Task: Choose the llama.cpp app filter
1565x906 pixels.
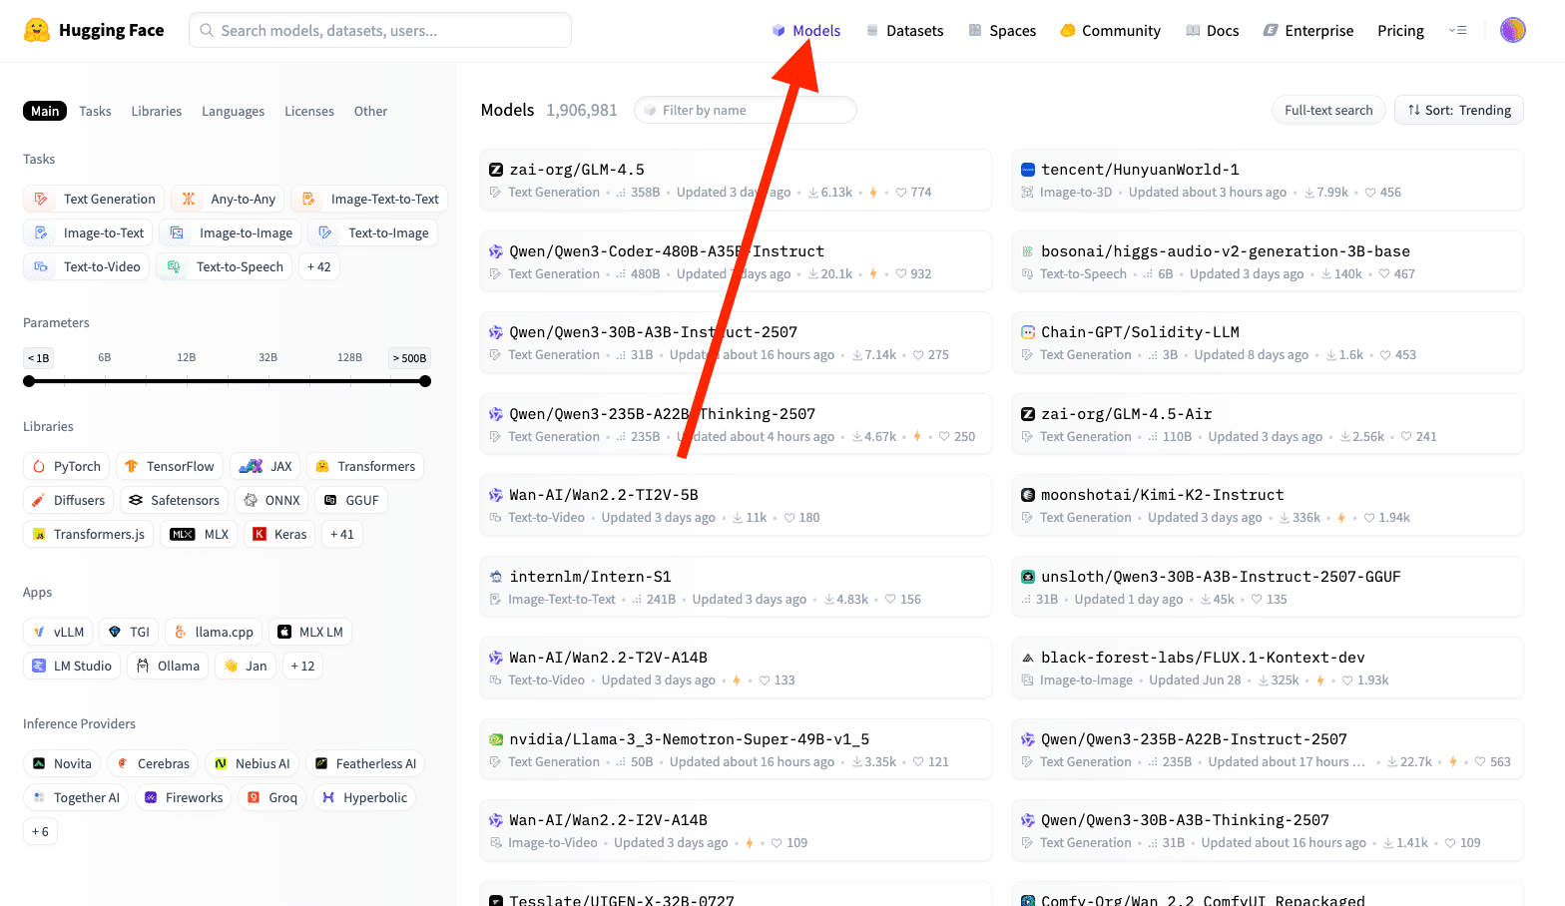Action: [214, 632]
